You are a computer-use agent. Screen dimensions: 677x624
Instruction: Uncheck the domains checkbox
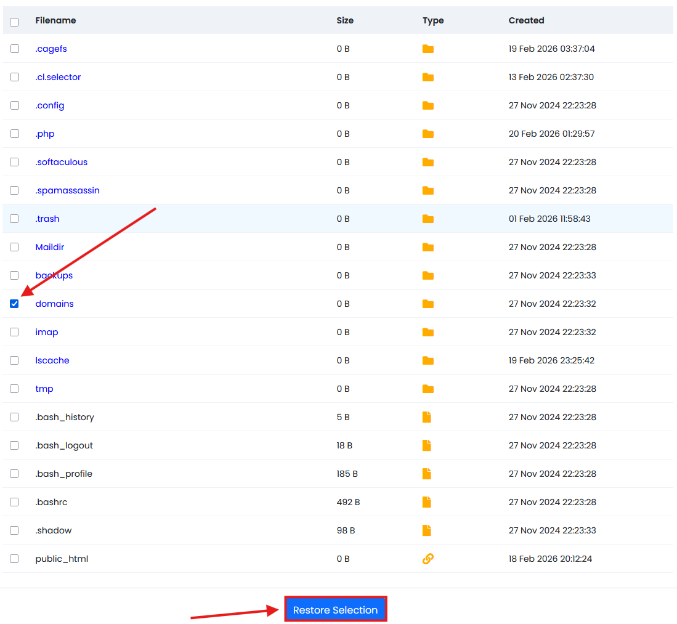pyautogui.click(x=14, y=304)
